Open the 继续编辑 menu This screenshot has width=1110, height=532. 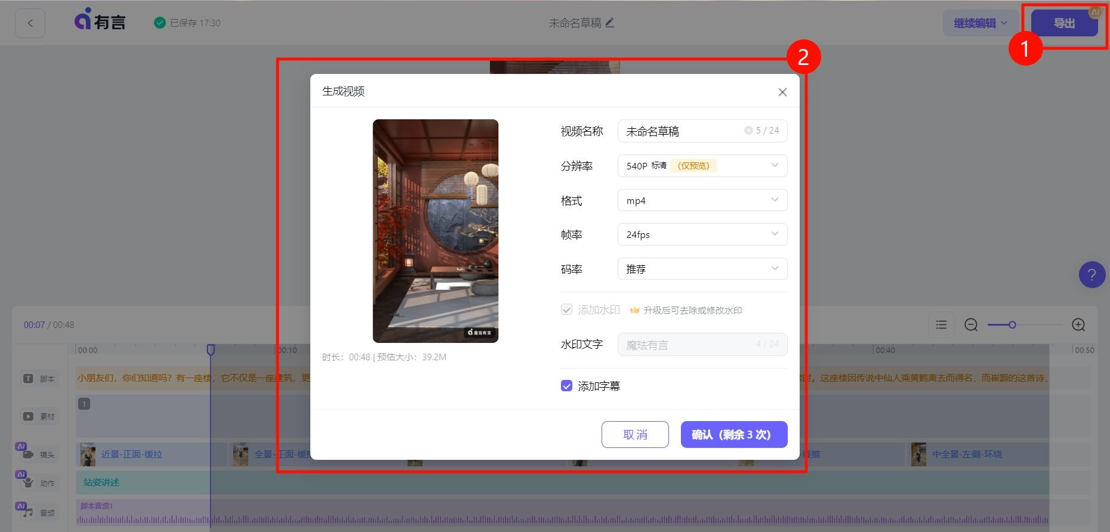(x=980, y=23)
